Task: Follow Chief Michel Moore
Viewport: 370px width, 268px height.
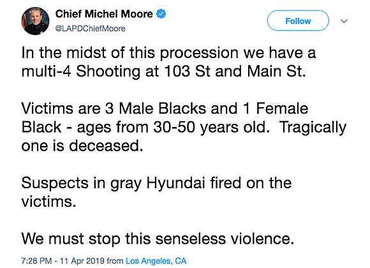Action: [298, 20]
